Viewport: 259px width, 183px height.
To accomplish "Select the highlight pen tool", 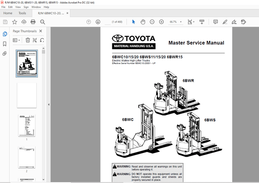I will [x=225, y=22].
